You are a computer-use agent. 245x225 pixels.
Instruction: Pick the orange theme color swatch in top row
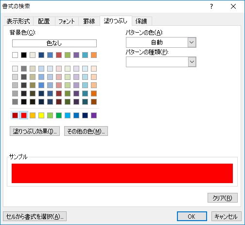[94, 55]
